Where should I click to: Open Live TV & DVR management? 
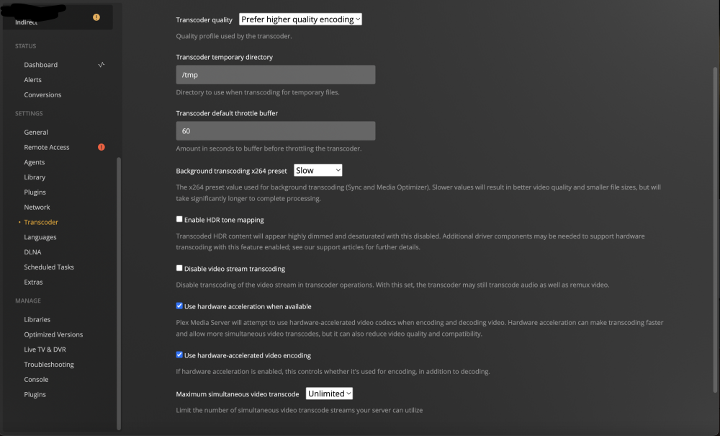[45, 350]
